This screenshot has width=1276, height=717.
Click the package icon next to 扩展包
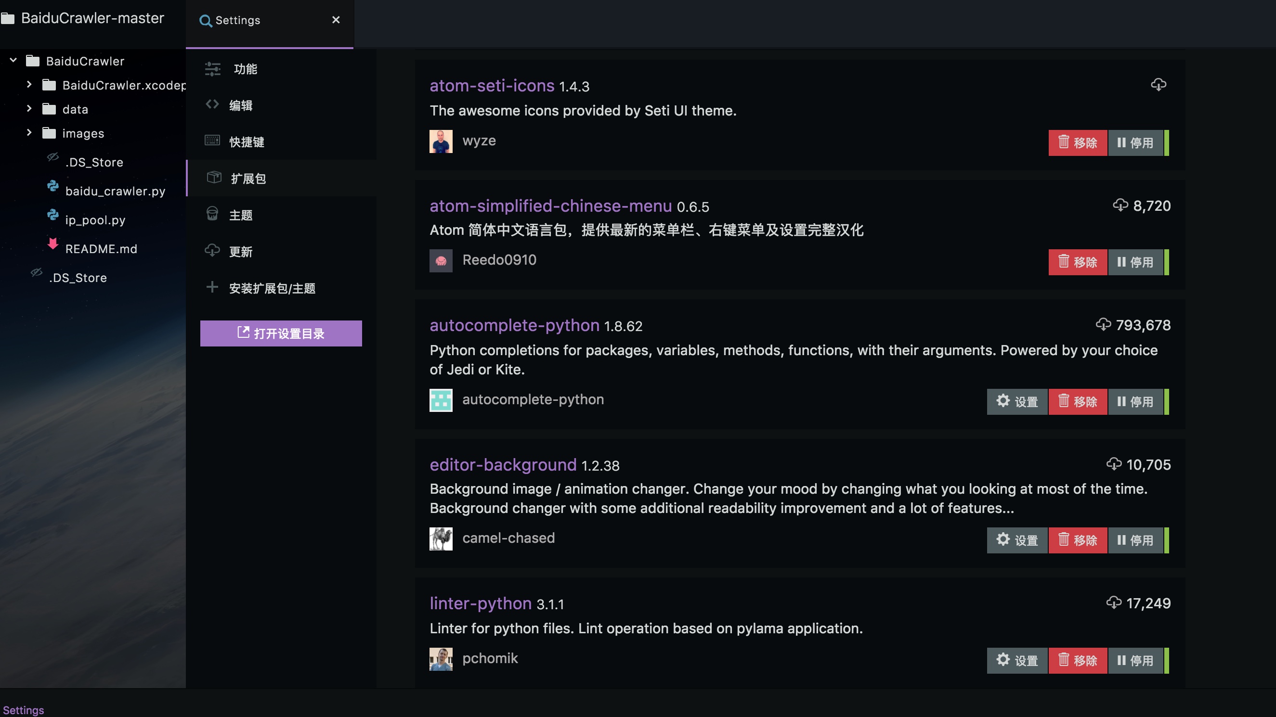click(214, 177)
